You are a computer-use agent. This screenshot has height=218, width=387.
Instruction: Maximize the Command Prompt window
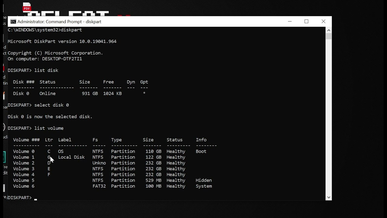click(x=306, y=21)
